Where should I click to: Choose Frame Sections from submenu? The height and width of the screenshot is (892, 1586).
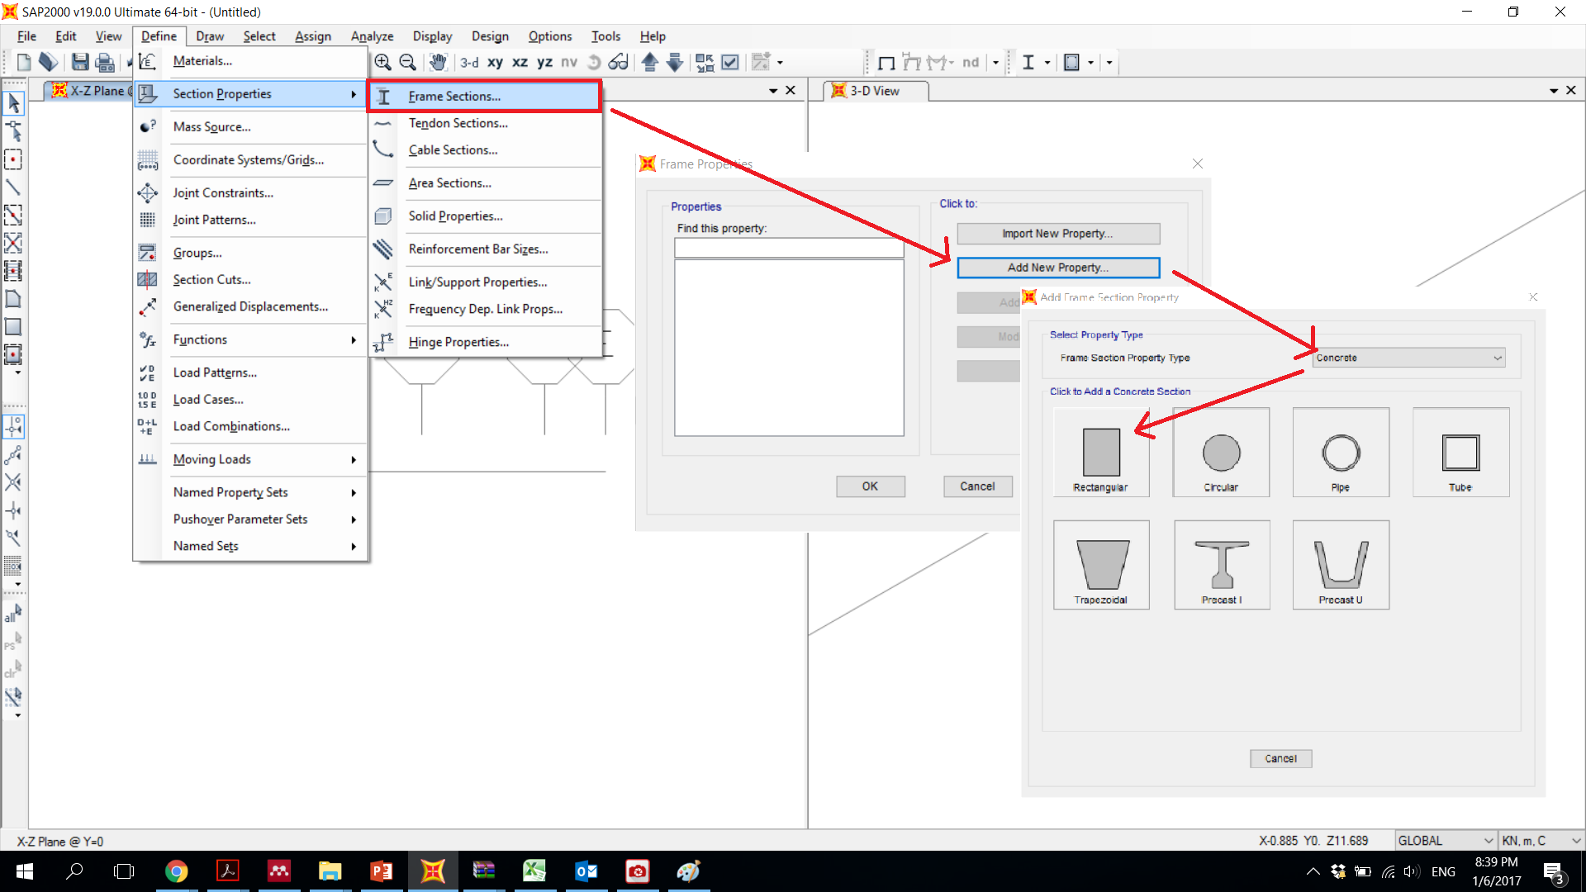coord(485,97)
